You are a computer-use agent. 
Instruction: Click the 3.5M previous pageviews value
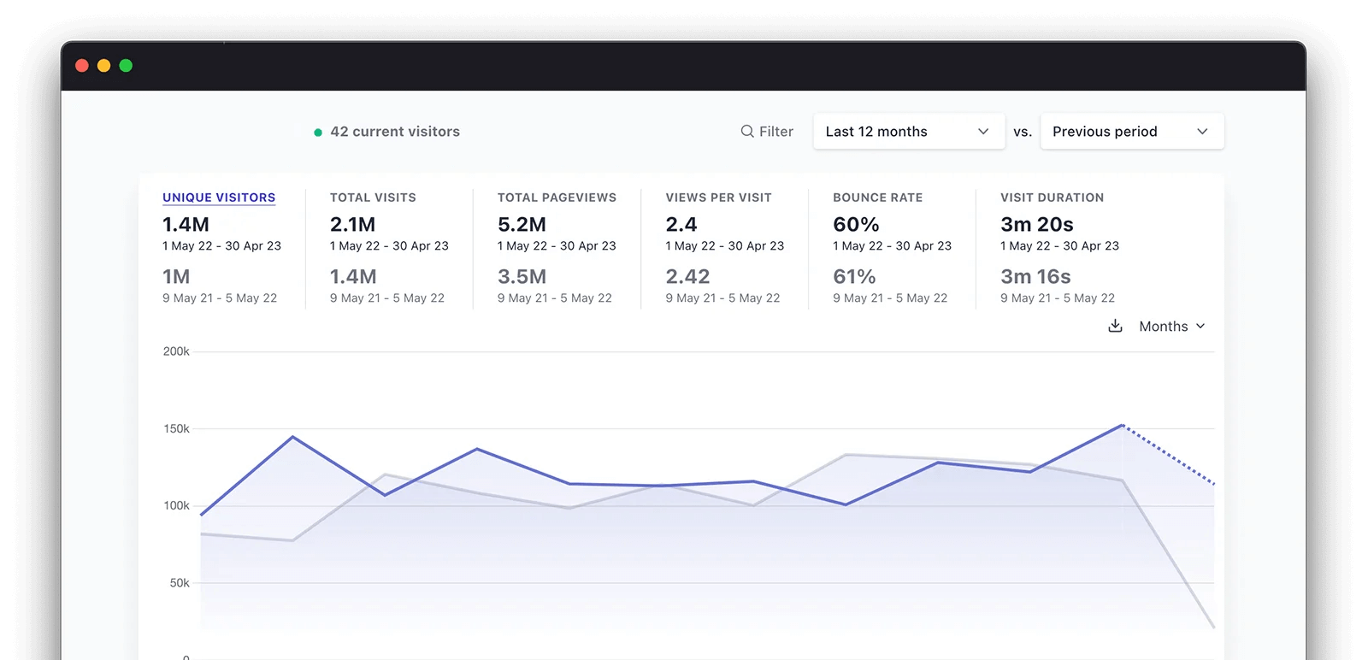[522, 276]
